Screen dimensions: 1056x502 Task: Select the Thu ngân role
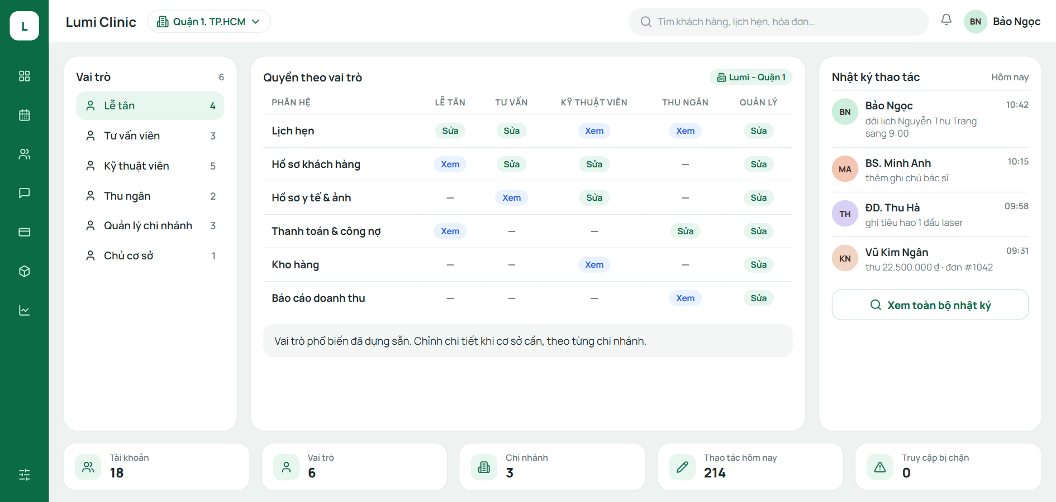point(150,196)
